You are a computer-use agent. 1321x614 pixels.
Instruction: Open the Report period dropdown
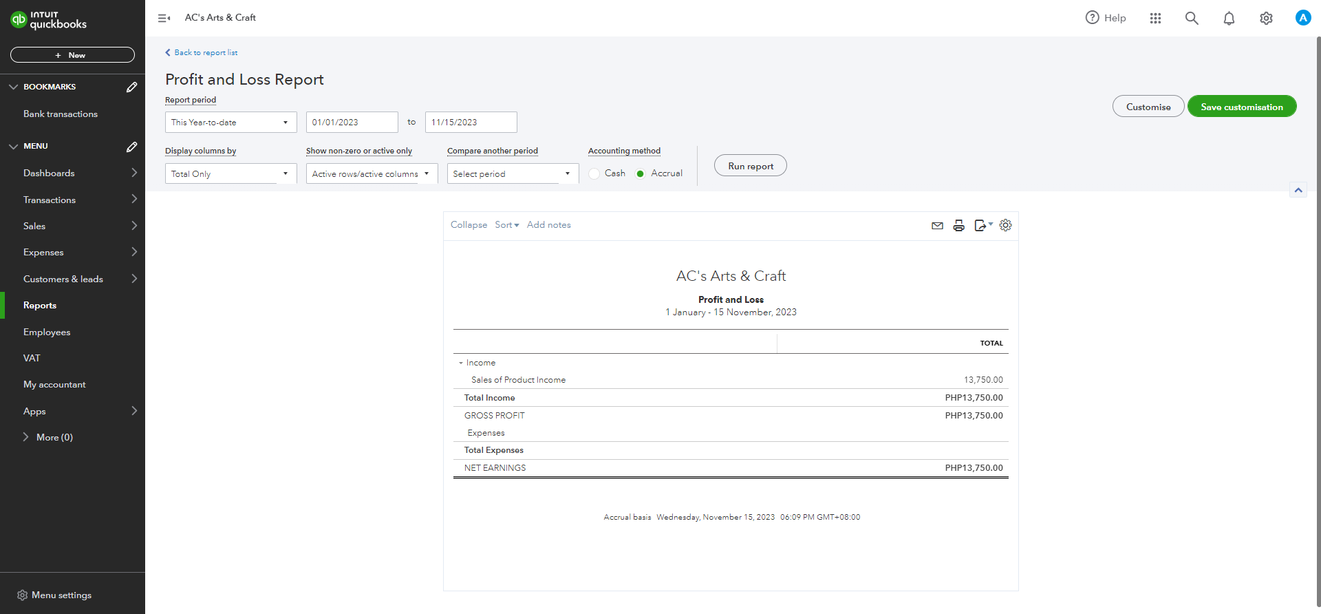(230, 123)
